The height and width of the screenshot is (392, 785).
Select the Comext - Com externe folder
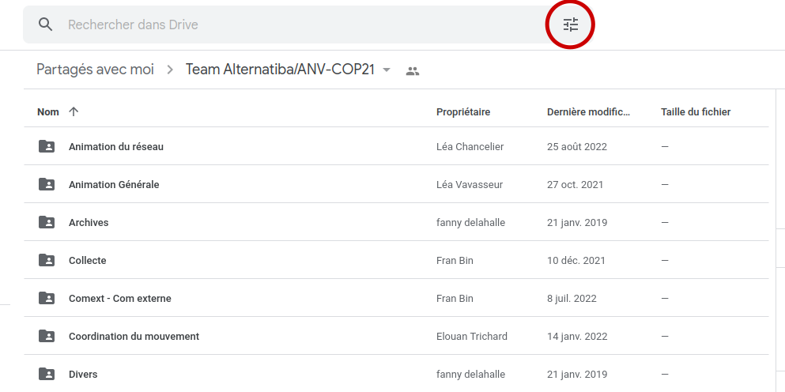point(119,298)
